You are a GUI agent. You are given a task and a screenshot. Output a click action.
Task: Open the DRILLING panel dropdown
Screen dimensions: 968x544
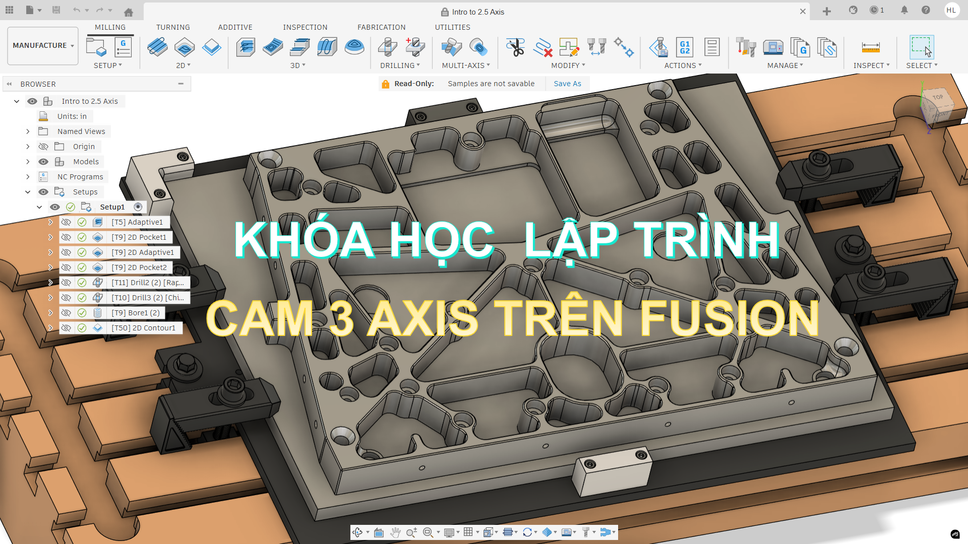(400, 65)
